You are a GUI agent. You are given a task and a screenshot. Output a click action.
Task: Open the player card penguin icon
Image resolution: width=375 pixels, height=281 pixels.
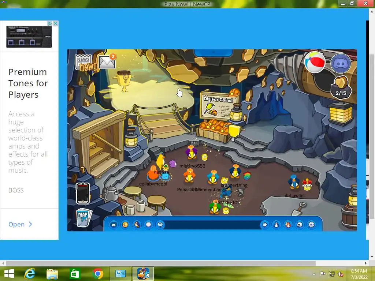pyautogui.click(x=276, y=225)
